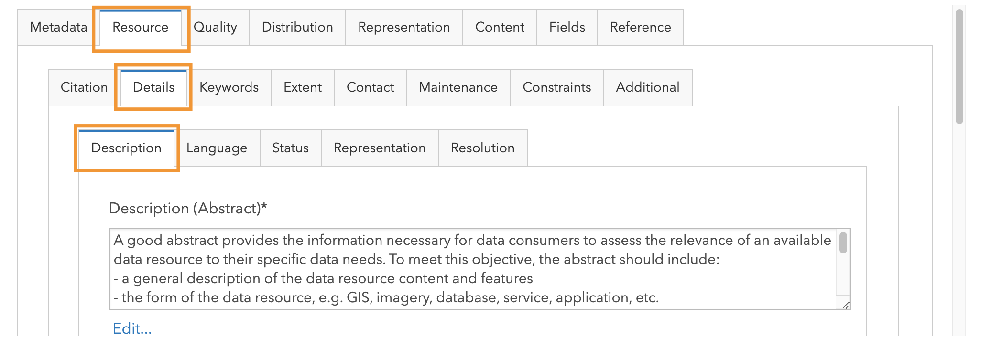Select the Resource tab
Screen dimensions: 981x338
pyautogui.click(x=140, y=27)
